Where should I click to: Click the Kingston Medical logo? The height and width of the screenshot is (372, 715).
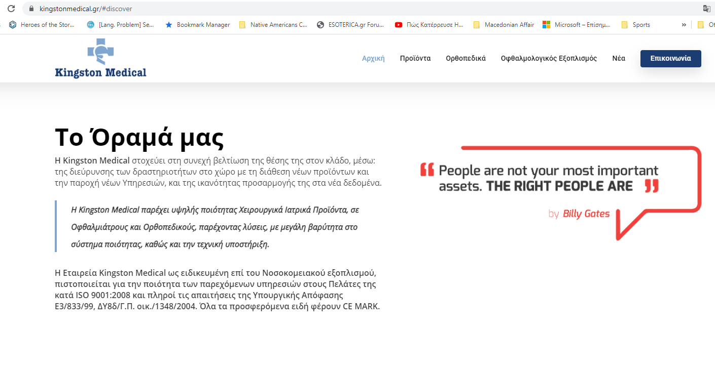click(100, 58)
